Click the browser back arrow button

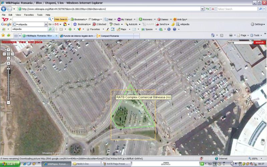tap(4, 9)
